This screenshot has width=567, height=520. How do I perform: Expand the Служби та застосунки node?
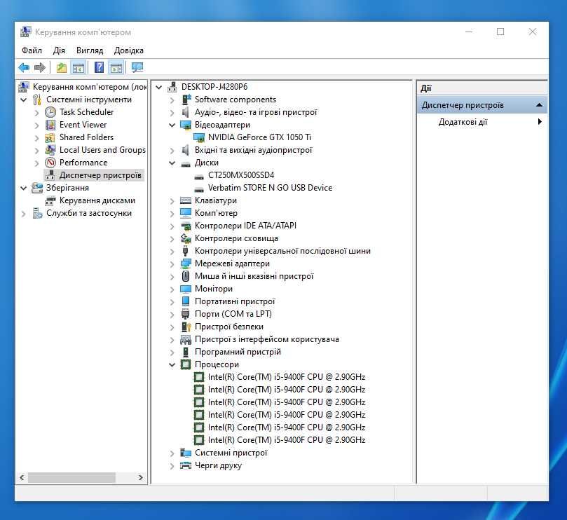(24, 213)
